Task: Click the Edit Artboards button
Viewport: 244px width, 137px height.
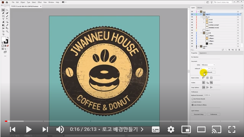Action: 208,72
